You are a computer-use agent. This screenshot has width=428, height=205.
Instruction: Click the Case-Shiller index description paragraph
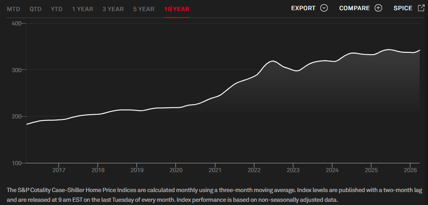point(214,195)
